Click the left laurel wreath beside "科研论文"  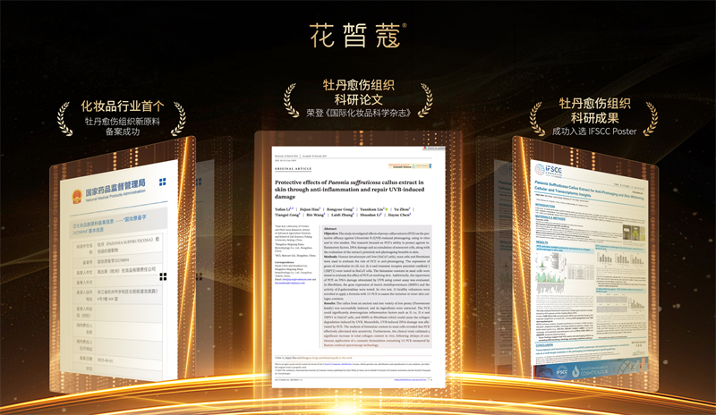pyautogui.click(x=291, y=99)
